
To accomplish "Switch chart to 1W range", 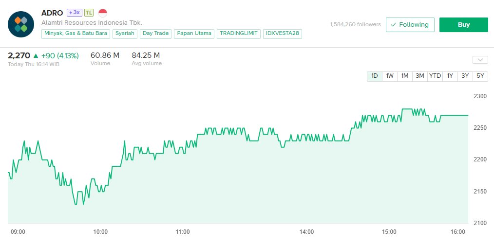I will (x=390, y=76).
